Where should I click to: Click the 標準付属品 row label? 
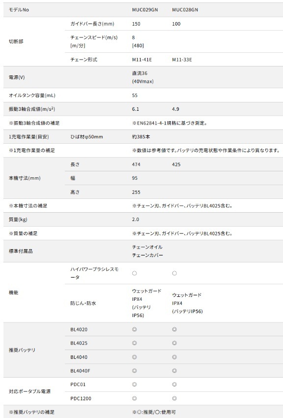click(21, 251)
